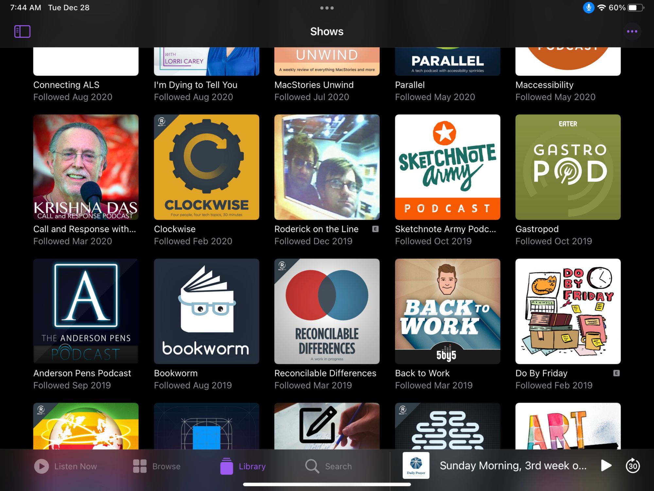Open the Connecting ALS show artwork
654x491 pixels.
86,62
